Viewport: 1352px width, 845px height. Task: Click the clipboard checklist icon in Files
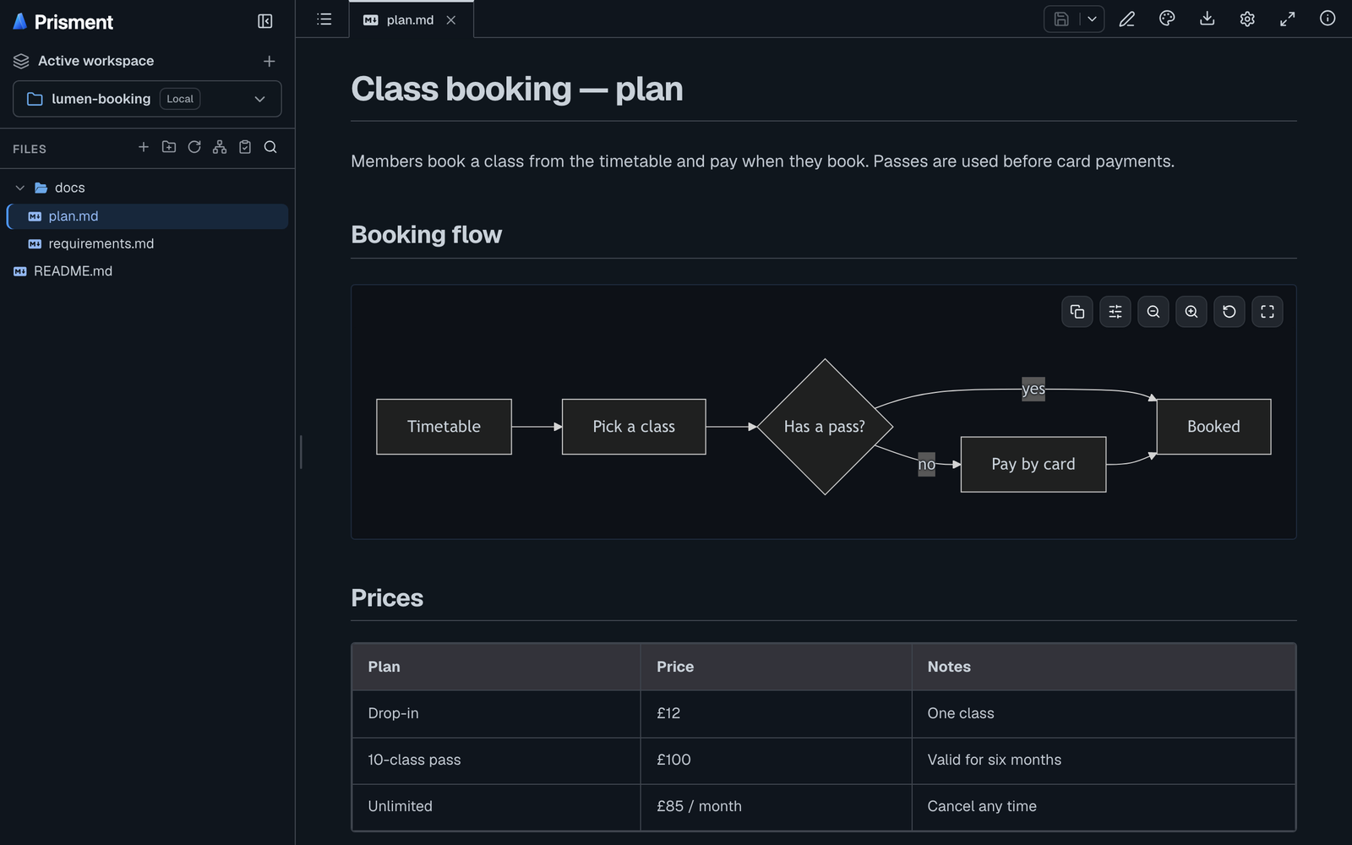tap(245, 147)
